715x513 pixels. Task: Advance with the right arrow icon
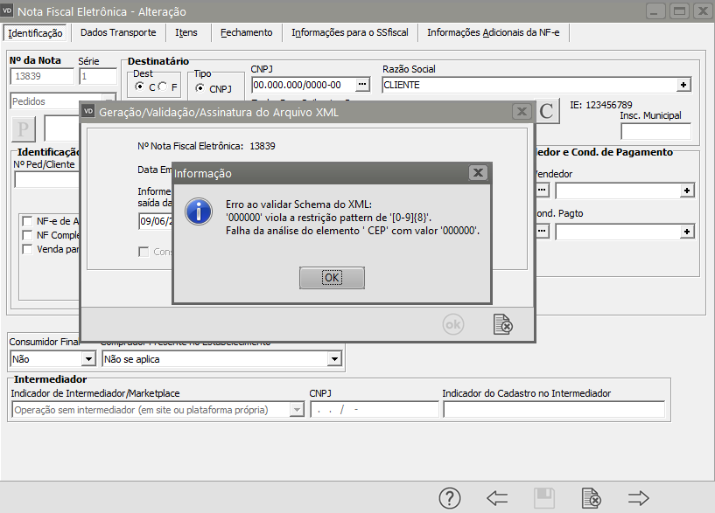639,498
